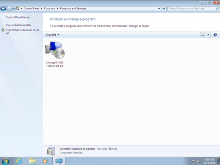Click the change view icon in toolbar
The width and height of the screenshot is (220, 165).
[203, 35]
